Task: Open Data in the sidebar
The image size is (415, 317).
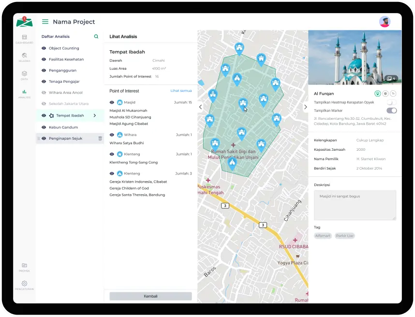Action: pos(24,75)
